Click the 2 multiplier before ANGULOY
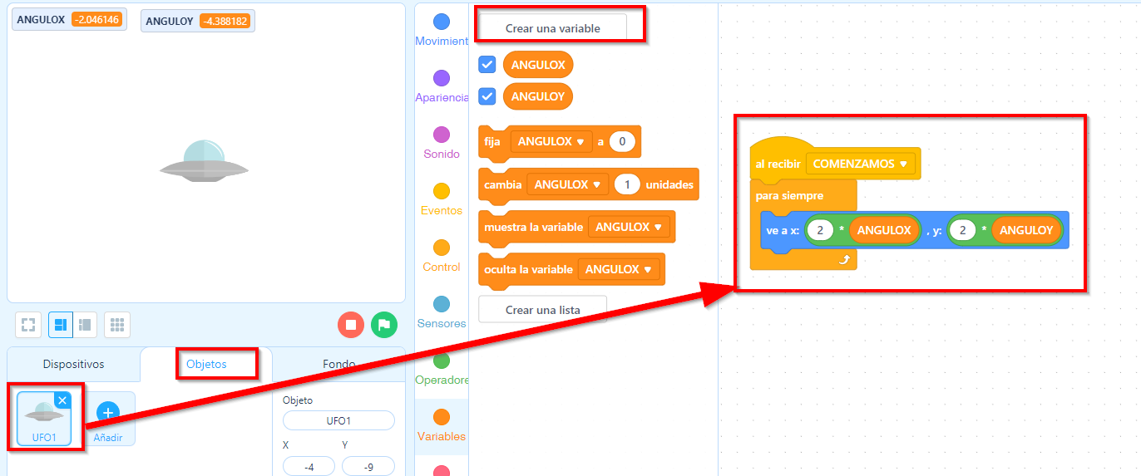The height and width of the screenshot is (476, 1141). [962, 230]
